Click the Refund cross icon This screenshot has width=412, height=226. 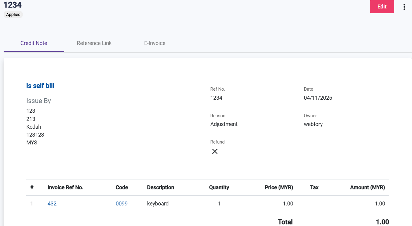coord(215,151)
